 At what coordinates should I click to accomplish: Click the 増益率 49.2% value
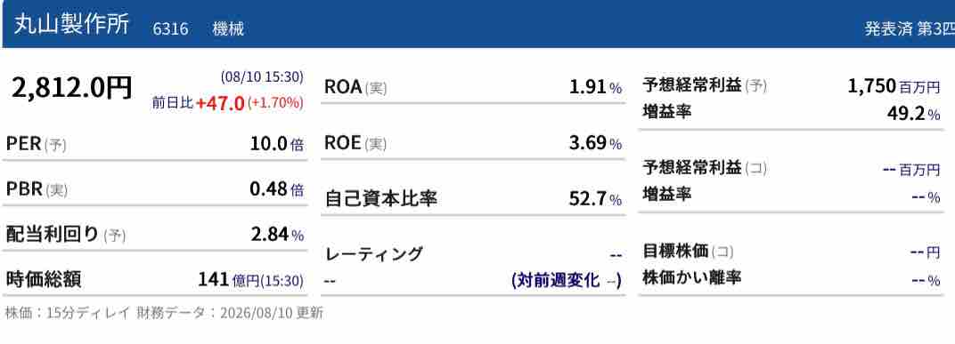click(x=914, y=114)
